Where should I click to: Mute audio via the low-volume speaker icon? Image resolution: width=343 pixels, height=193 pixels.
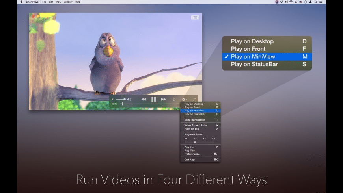point(113,99)
